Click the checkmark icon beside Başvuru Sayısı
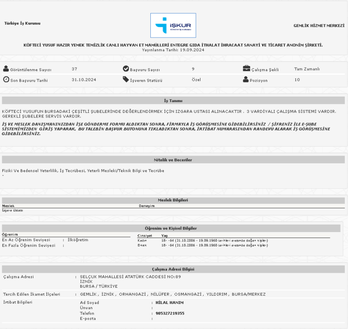Viewport: 348px width, 329px height. [126, 69]
